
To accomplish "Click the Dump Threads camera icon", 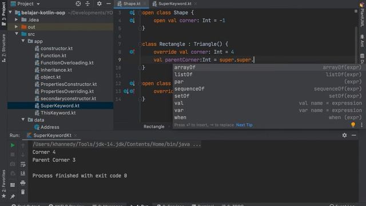I will [13, 164].
